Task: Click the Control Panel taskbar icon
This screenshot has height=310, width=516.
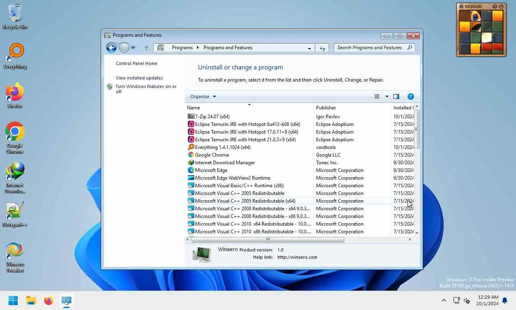Action: 67,301
